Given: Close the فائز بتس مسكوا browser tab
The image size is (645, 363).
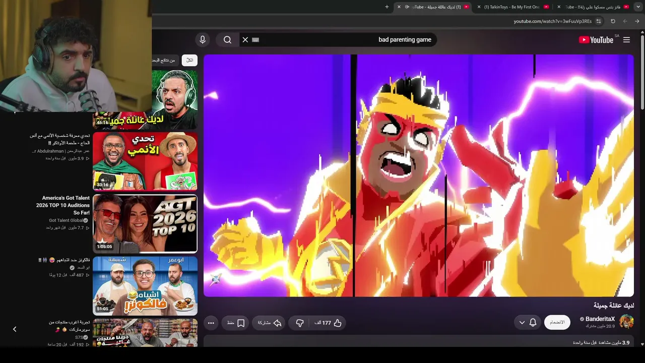Looking at the screenshot, I should pyautogui.click(x=559, y=7).
